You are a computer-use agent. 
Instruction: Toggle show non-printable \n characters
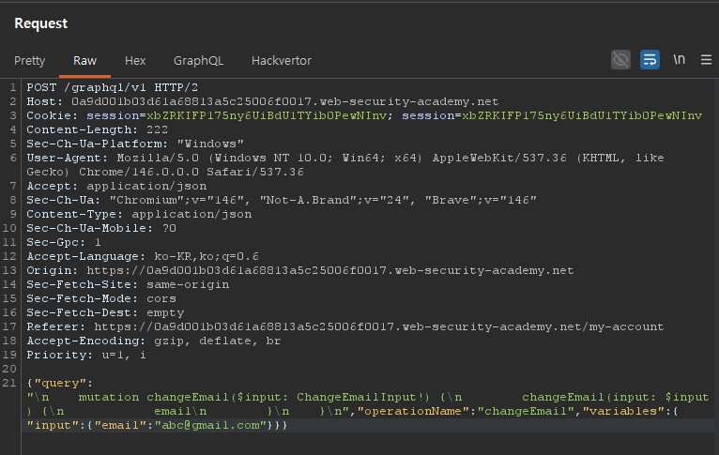point(679,60)
